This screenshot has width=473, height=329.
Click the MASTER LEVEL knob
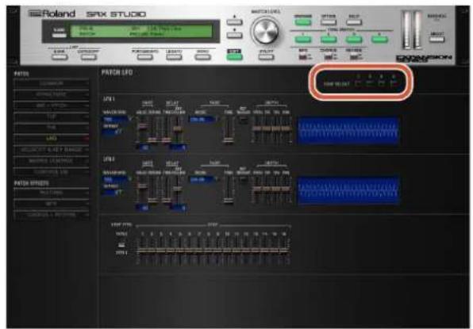266,31
